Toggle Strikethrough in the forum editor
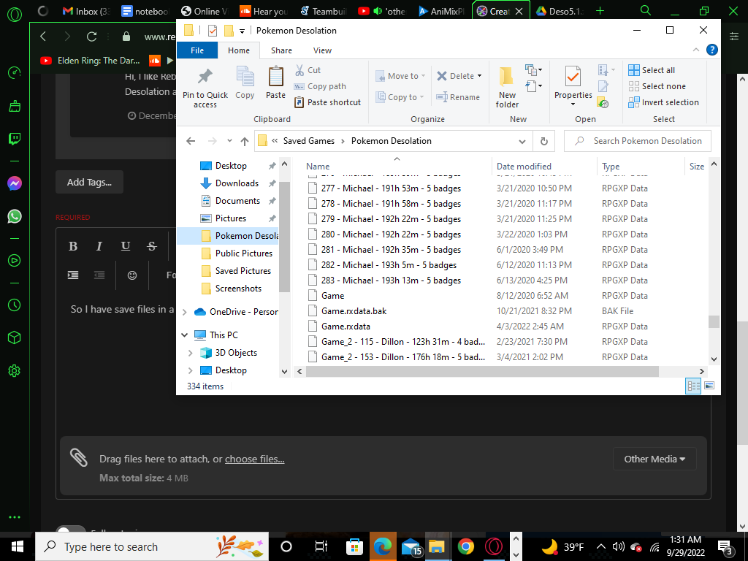 click(152, 245)
